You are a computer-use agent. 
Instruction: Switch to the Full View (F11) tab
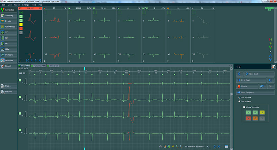coord(41,65)
